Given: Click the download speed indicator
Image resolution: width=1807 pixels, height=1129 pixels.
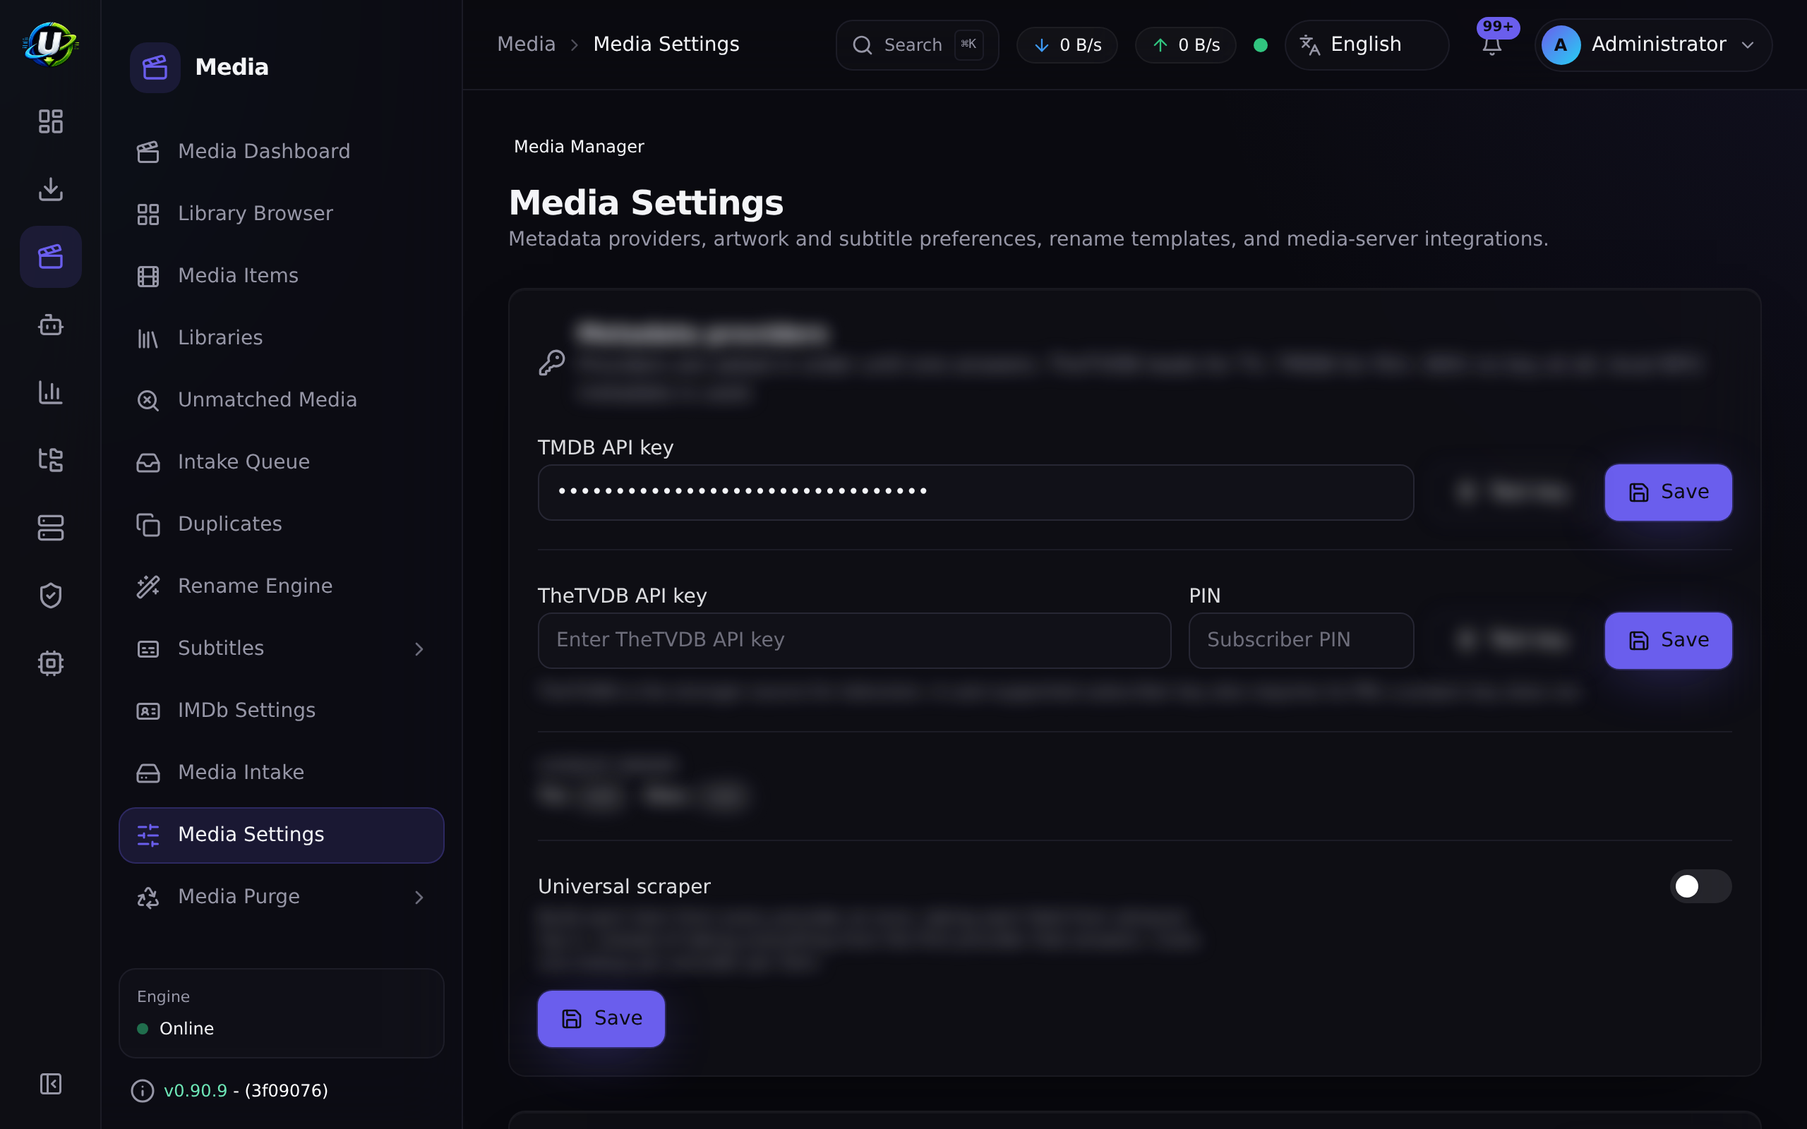Looking at the screenshot, I should pyautogui.click(x=1067, y=44).
